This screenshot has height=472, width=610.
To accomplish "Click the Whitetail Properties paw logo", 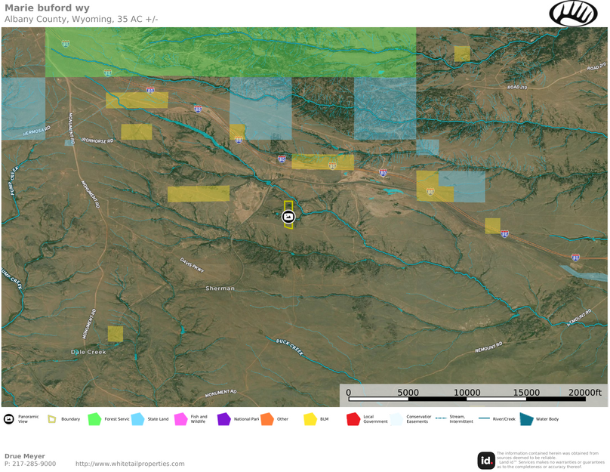I will [x=573, y=14].
